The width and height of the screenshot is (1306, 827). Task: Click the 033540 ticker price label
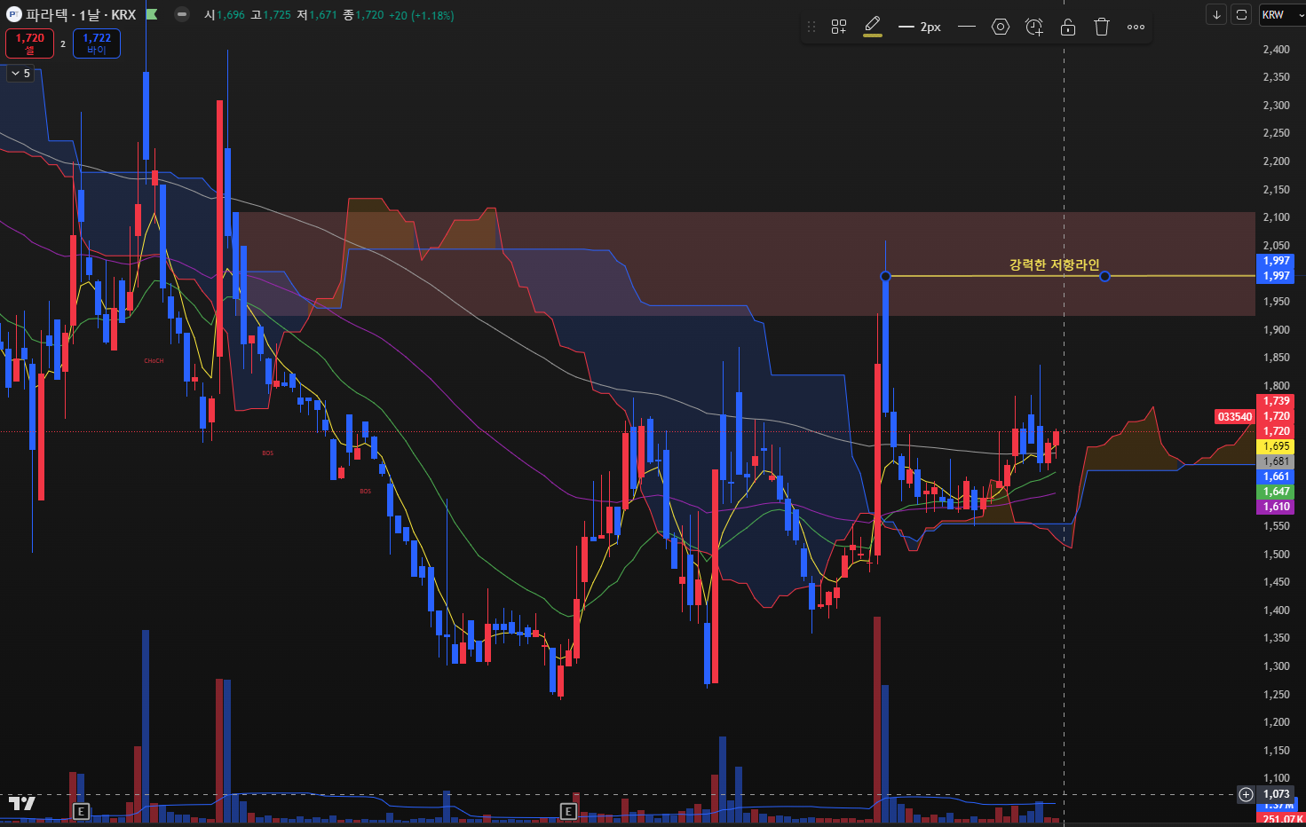tap(1235, 416)
